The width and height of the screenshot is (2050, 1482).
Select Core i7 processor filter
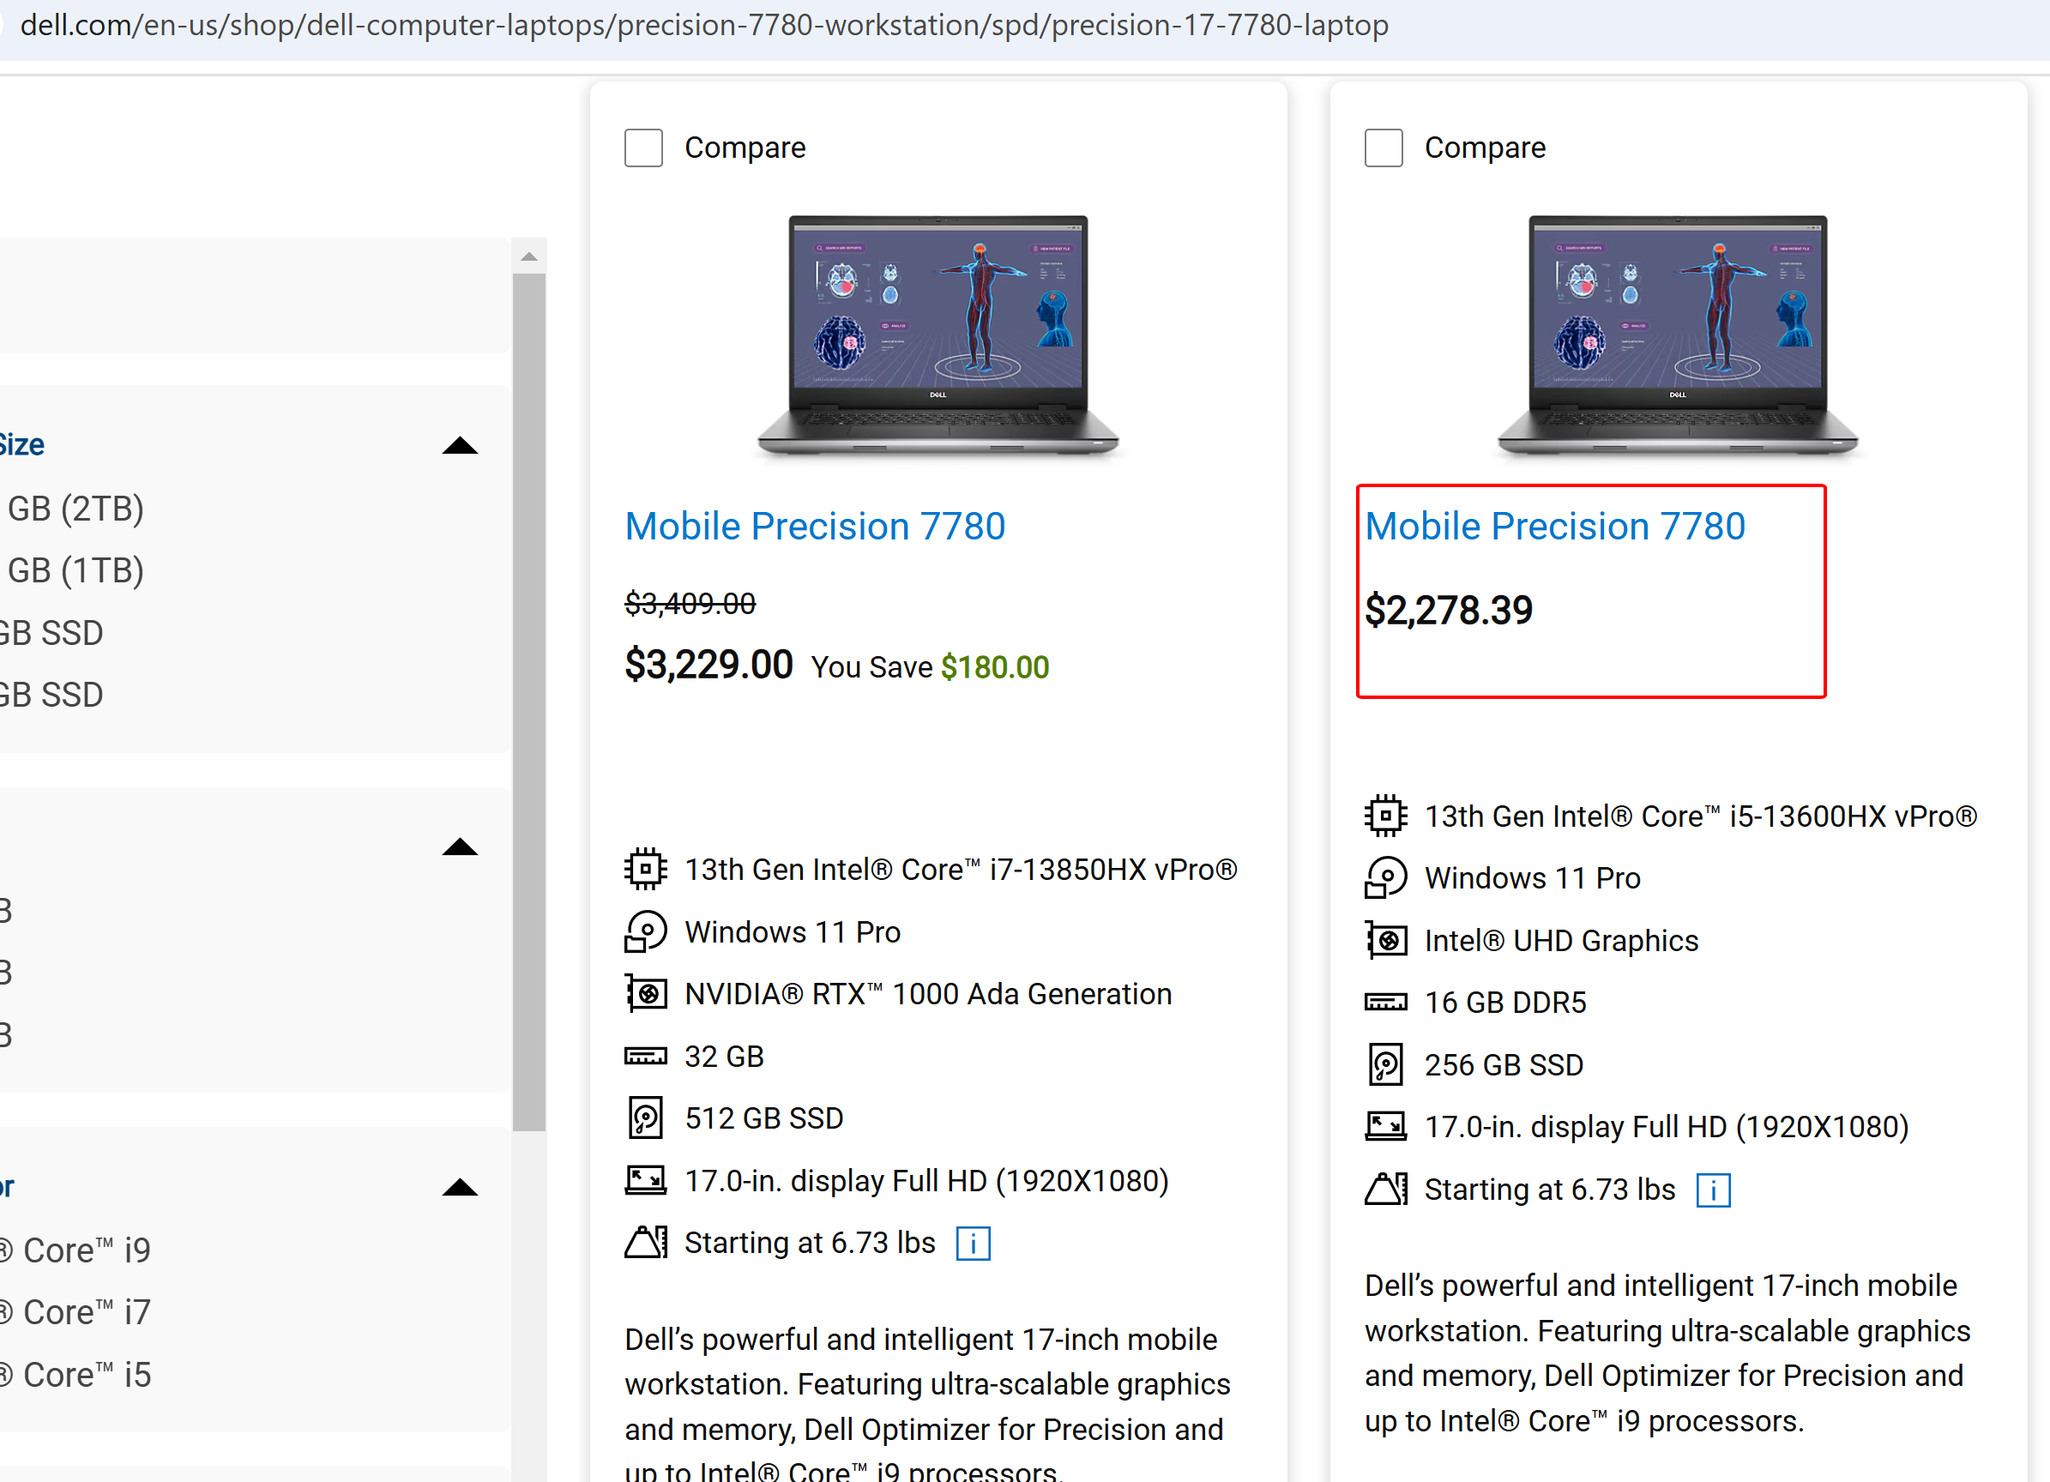tap(76, 1312)
